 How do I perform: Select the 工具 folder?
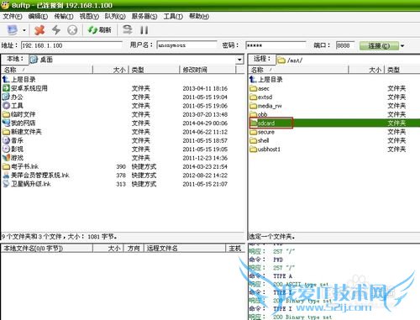click(x=13, y=106)
